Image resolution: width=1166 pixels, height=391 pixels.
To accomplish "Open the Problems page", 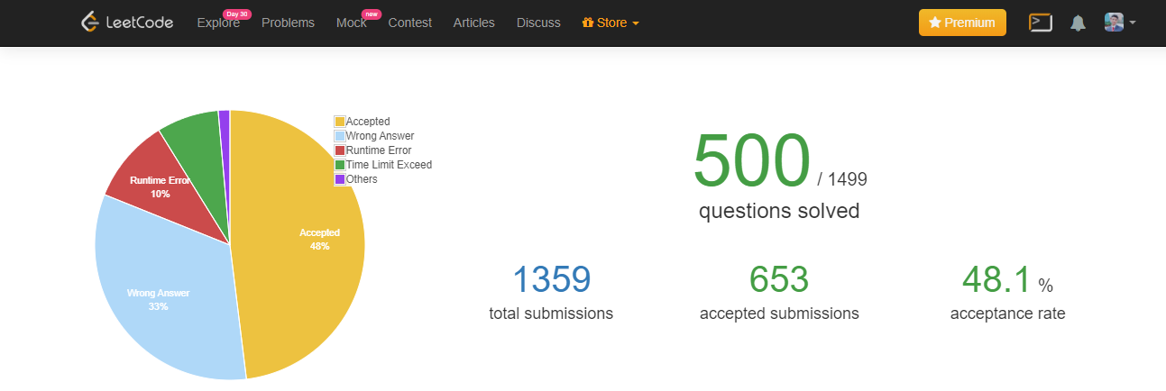I will (288, 23).
